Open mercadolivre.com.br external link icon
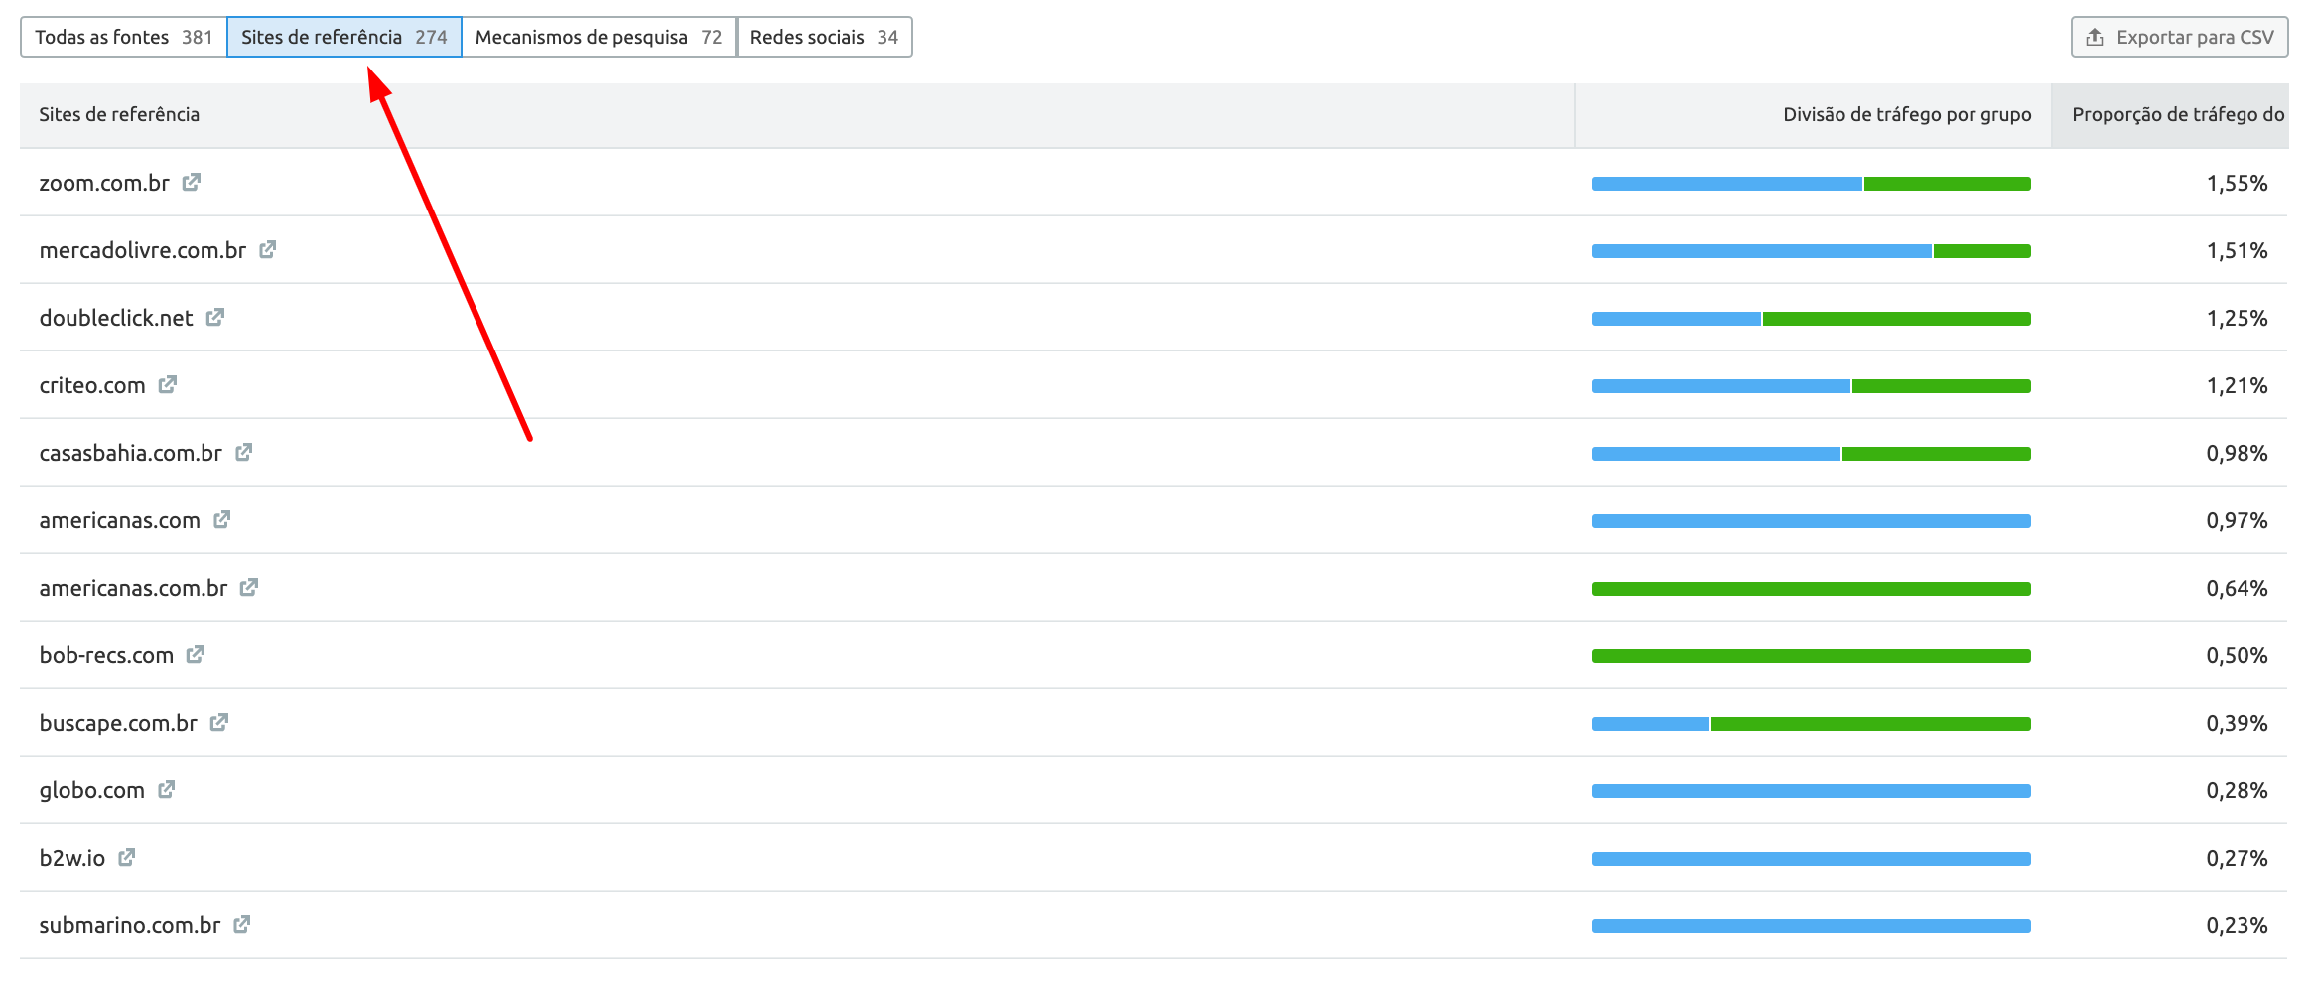The height and width of the screenshot is (981, 2313). click(268, 249)
